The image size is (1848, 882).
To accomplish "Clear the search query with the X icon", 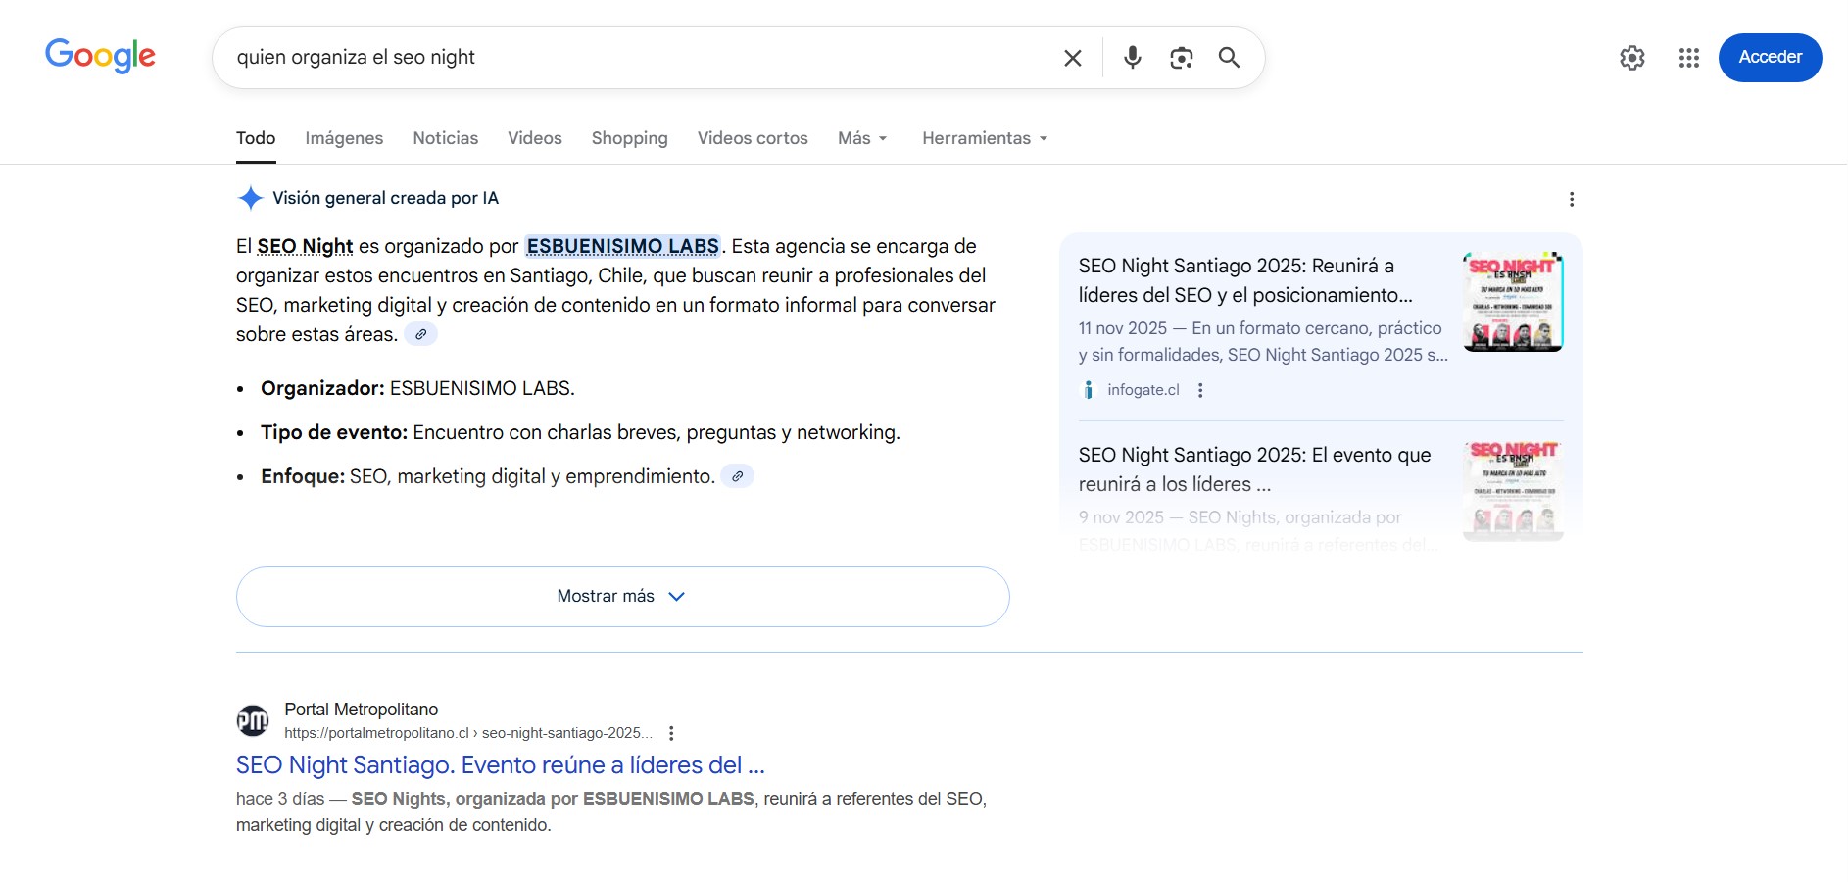I will [x=1073, y=58].
